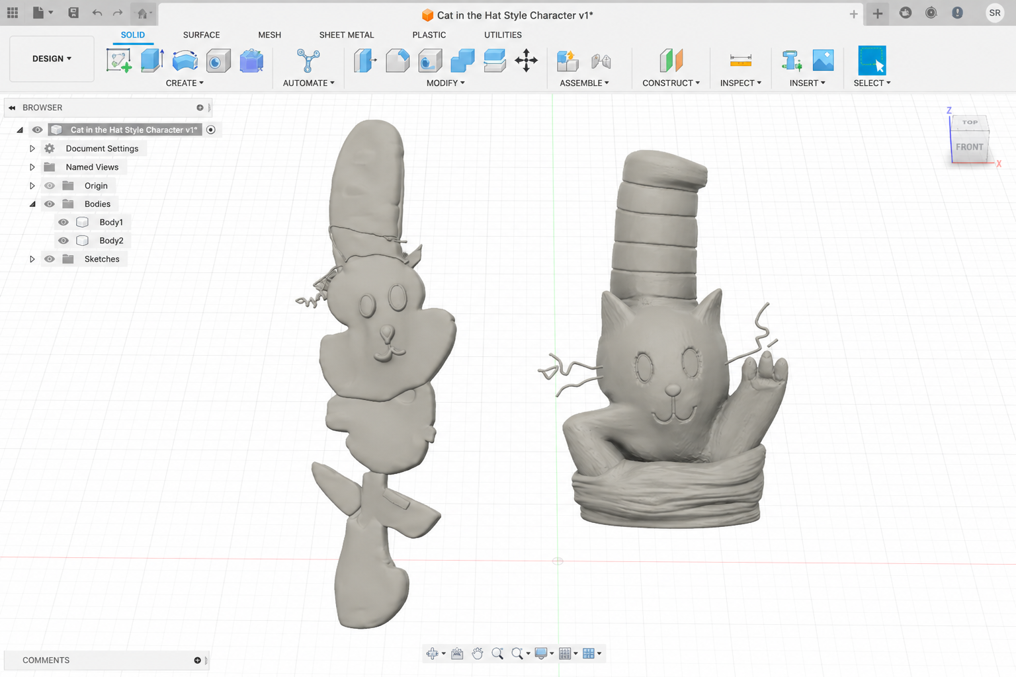Collapse the root component tree
This screenshot has width=1016, height=677.
tap(20, 130)
